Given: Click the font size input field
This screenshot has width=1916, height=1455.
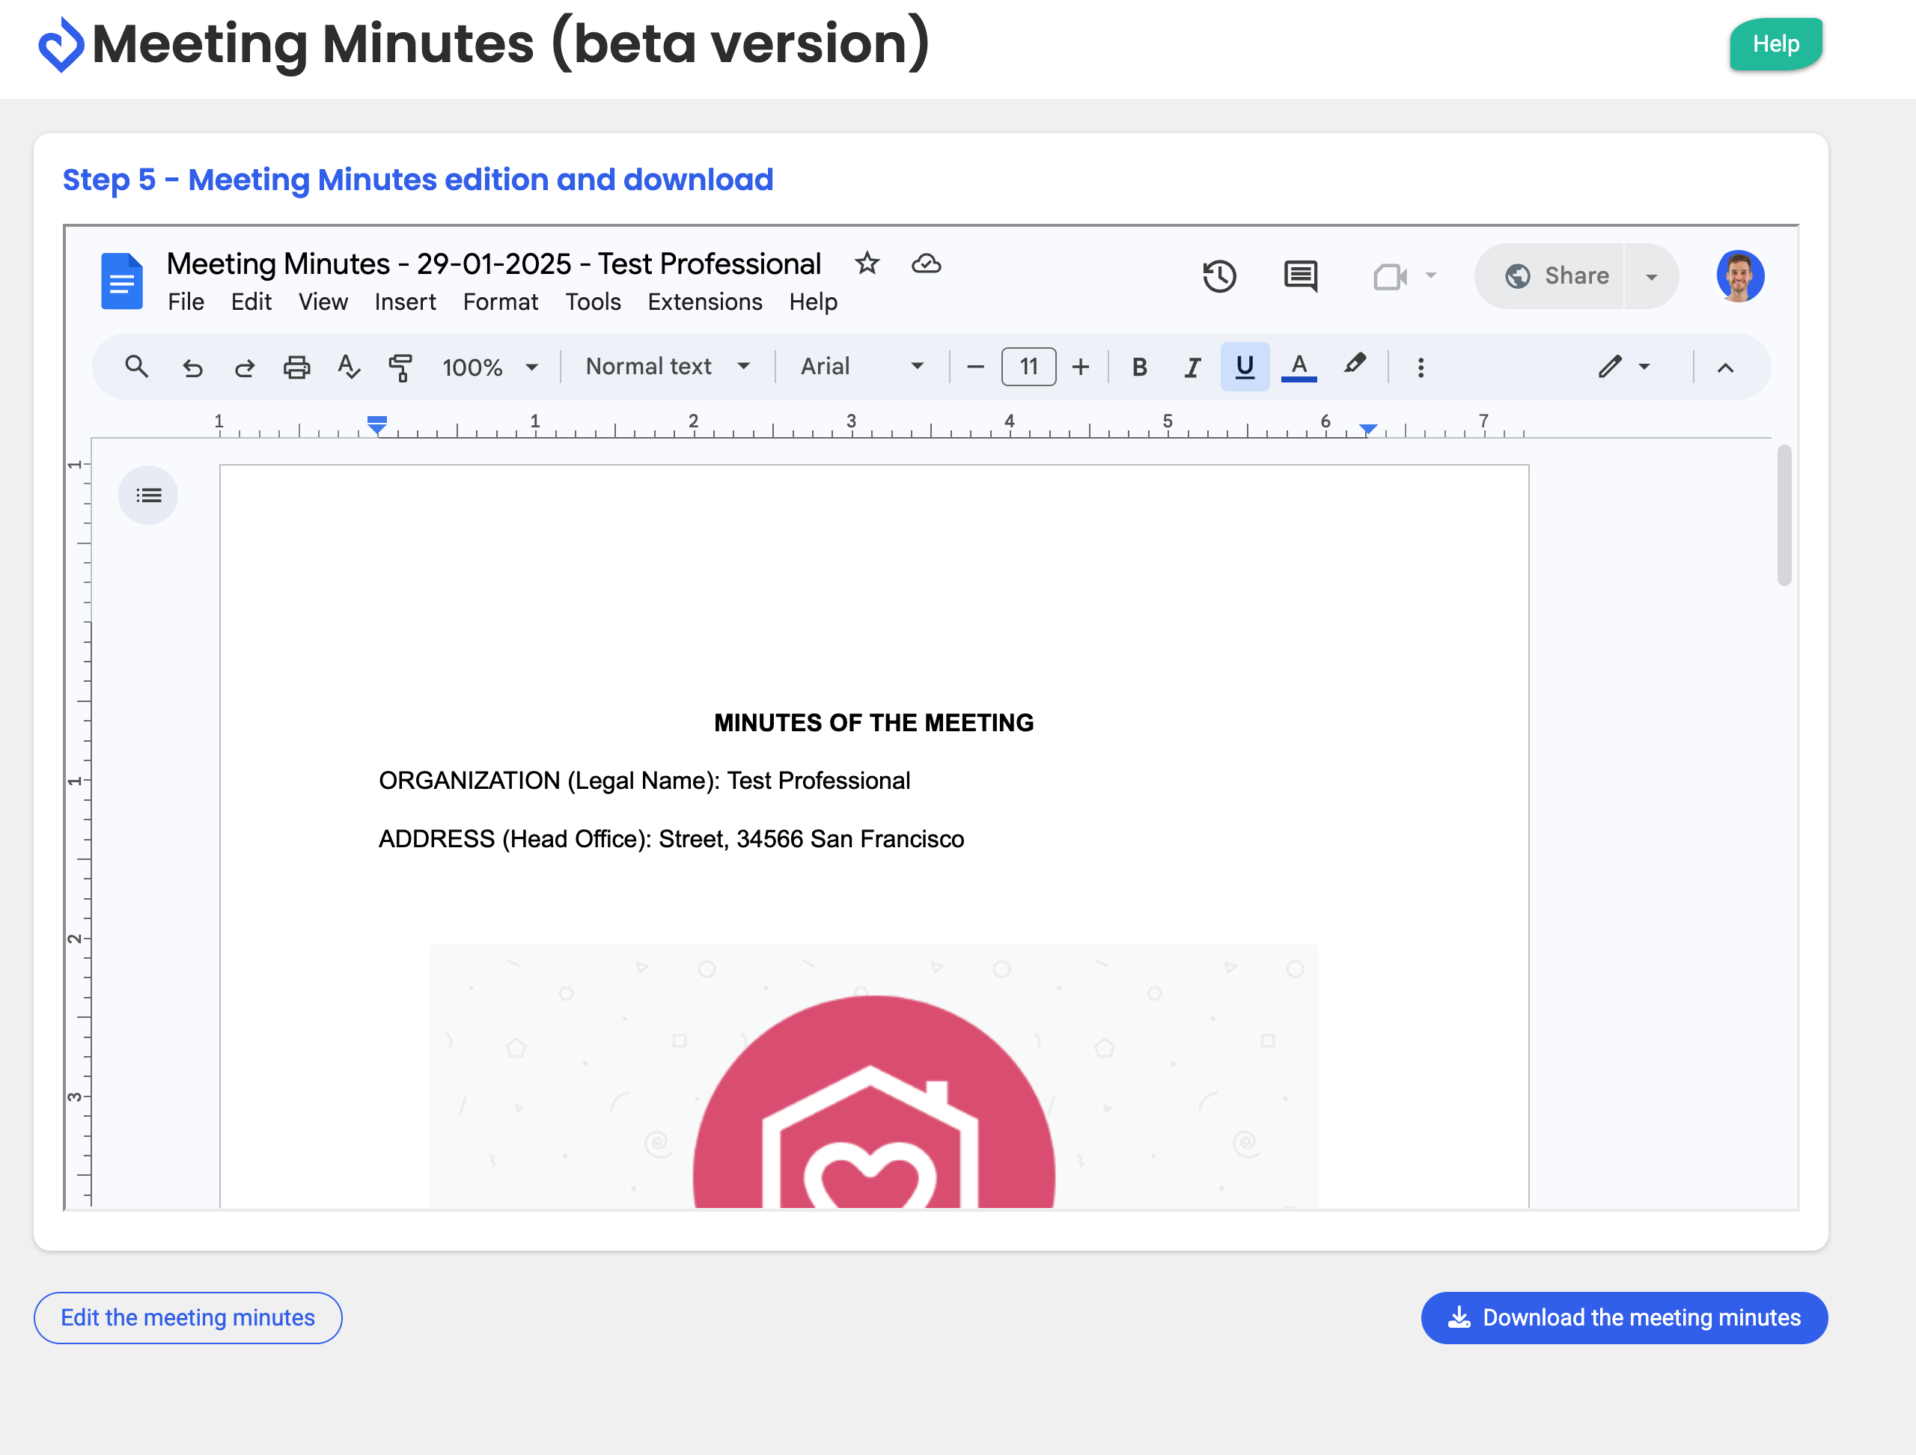Looking at the screenshot, I should [1028, 367].
